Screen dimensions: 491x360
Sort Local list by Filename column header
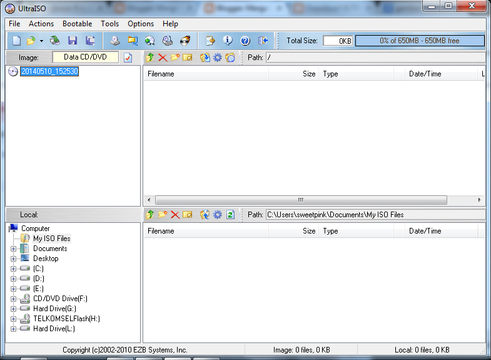point(206,231)
